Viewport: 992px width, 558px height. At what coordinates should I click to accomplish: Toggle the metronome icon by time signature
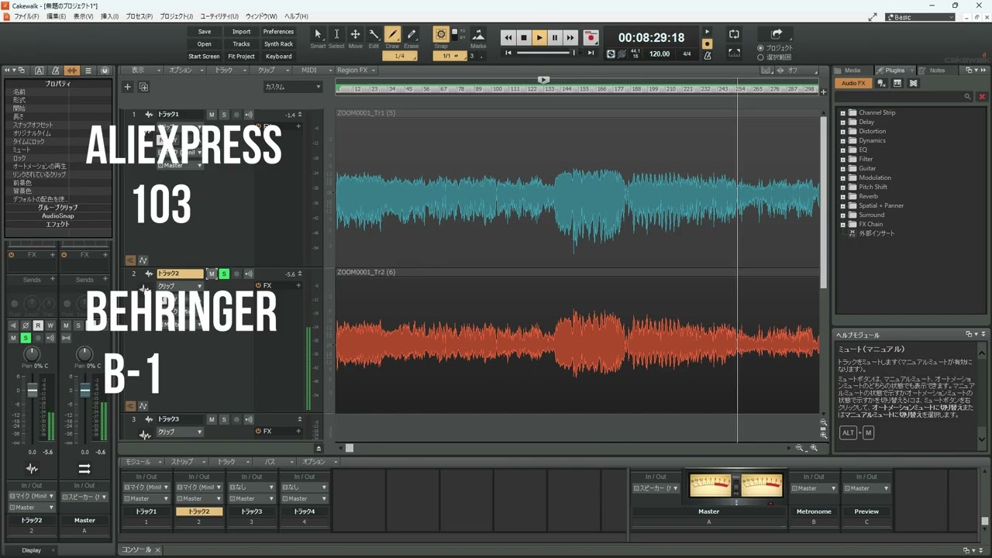coord(708,55)
